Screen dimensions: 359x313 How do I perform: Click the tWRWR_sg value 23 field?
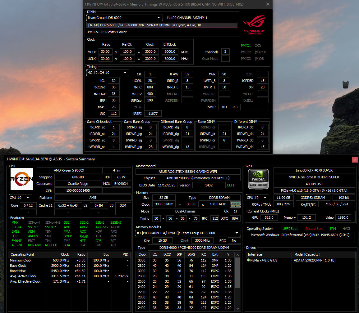pos(150,147)
